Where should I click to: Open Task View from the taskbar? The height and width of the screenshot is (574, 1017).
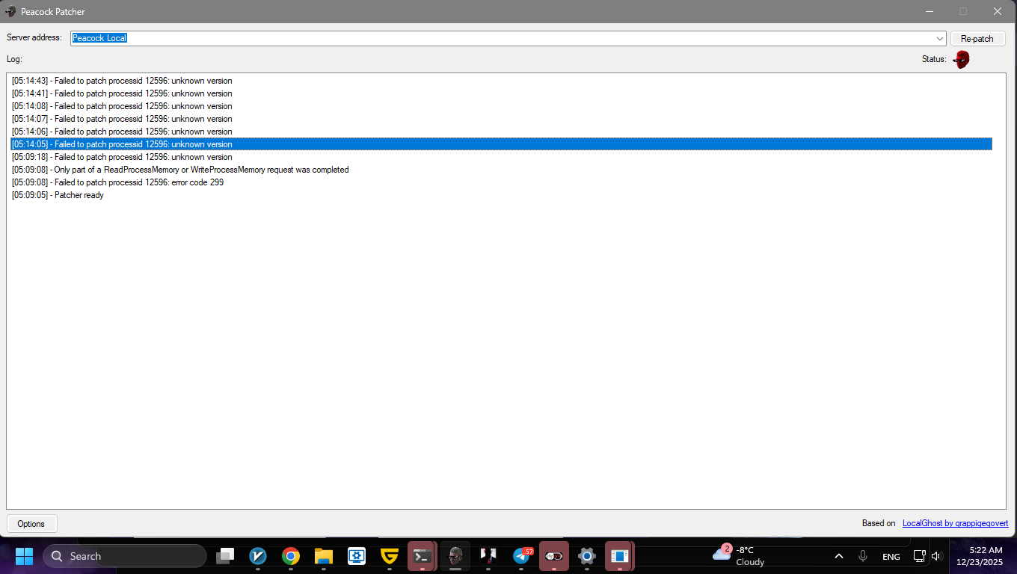(x=225, y=556)
